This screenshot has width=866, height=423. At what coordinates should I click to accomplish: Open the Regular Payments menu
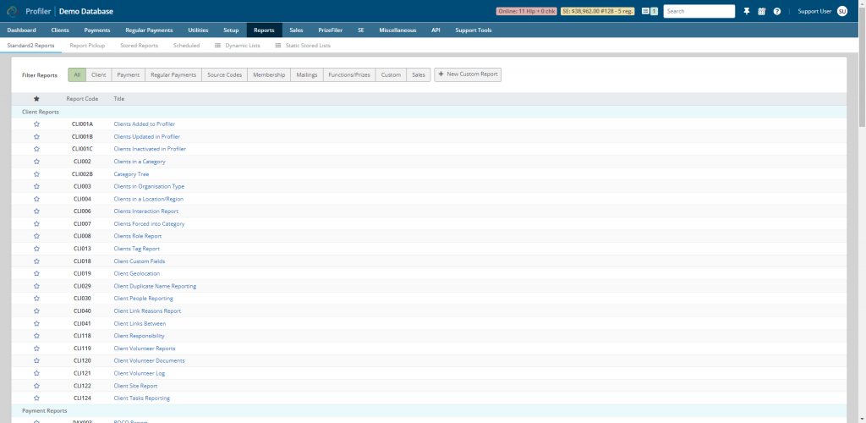point(149,30)
